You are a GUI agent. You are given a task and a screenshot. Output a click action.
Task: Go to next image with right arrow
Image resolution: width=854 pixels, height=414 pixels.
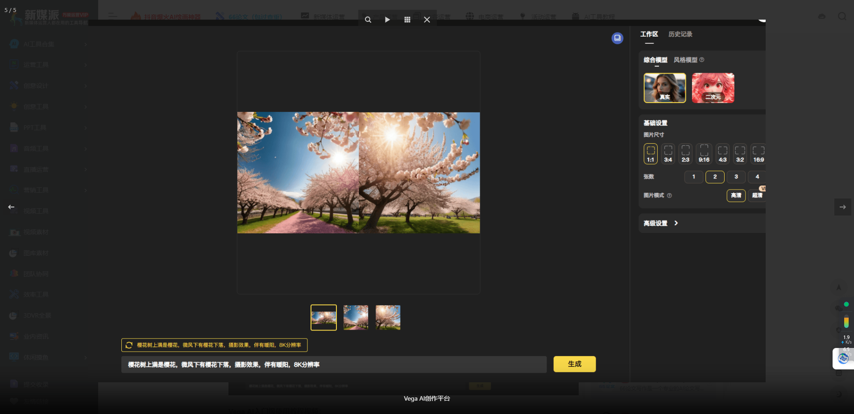pyautogui.click(x=842, y=207)
